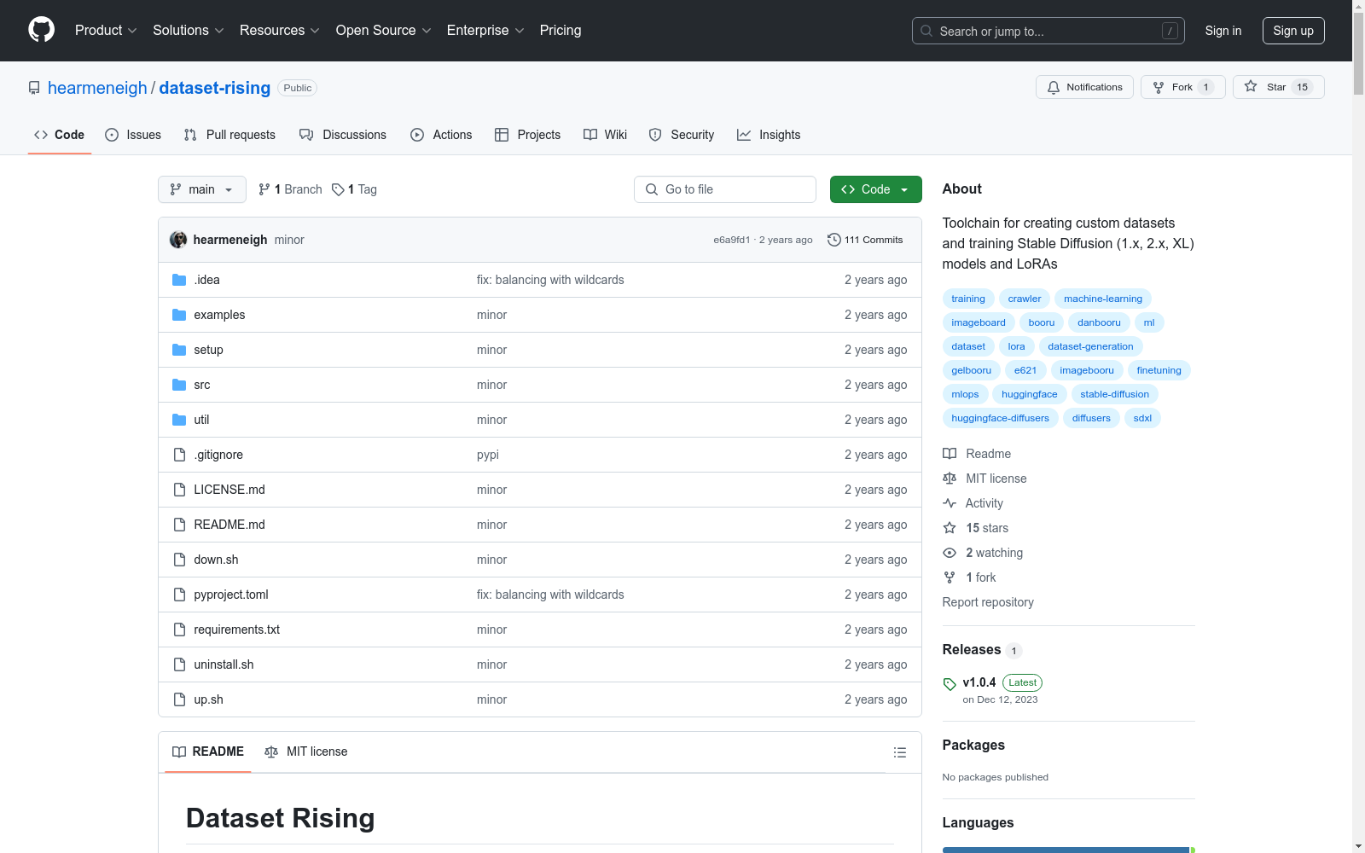Click the Sign up button

(1293, 31)
